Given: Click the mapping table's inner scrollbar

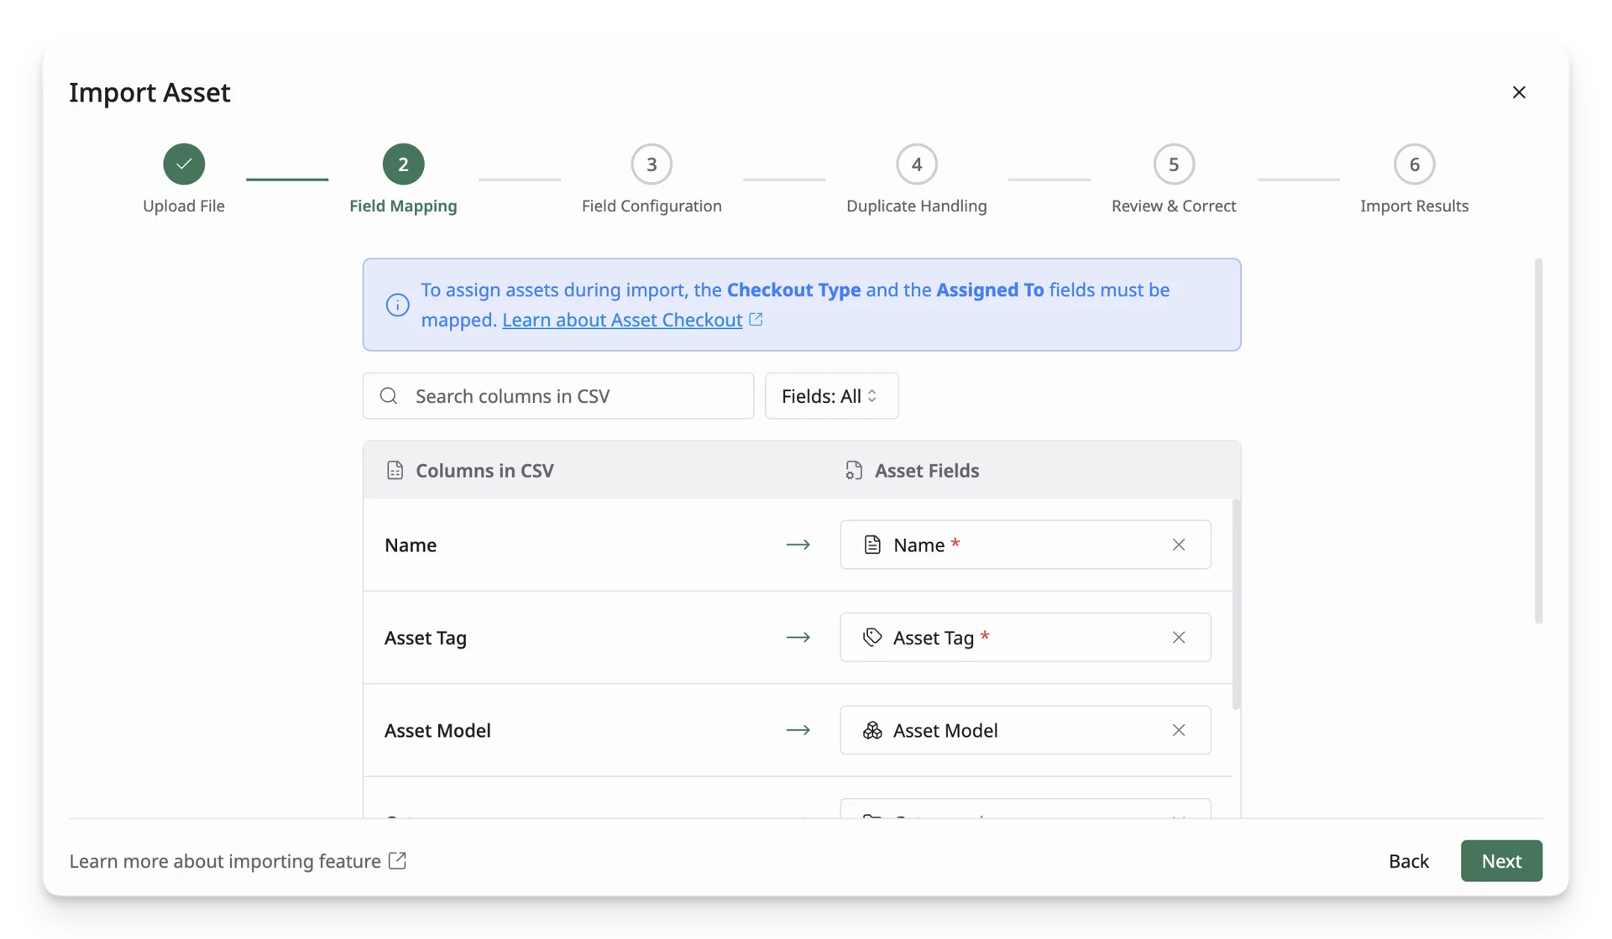Looking at the screenshot, I should 1236,604.
